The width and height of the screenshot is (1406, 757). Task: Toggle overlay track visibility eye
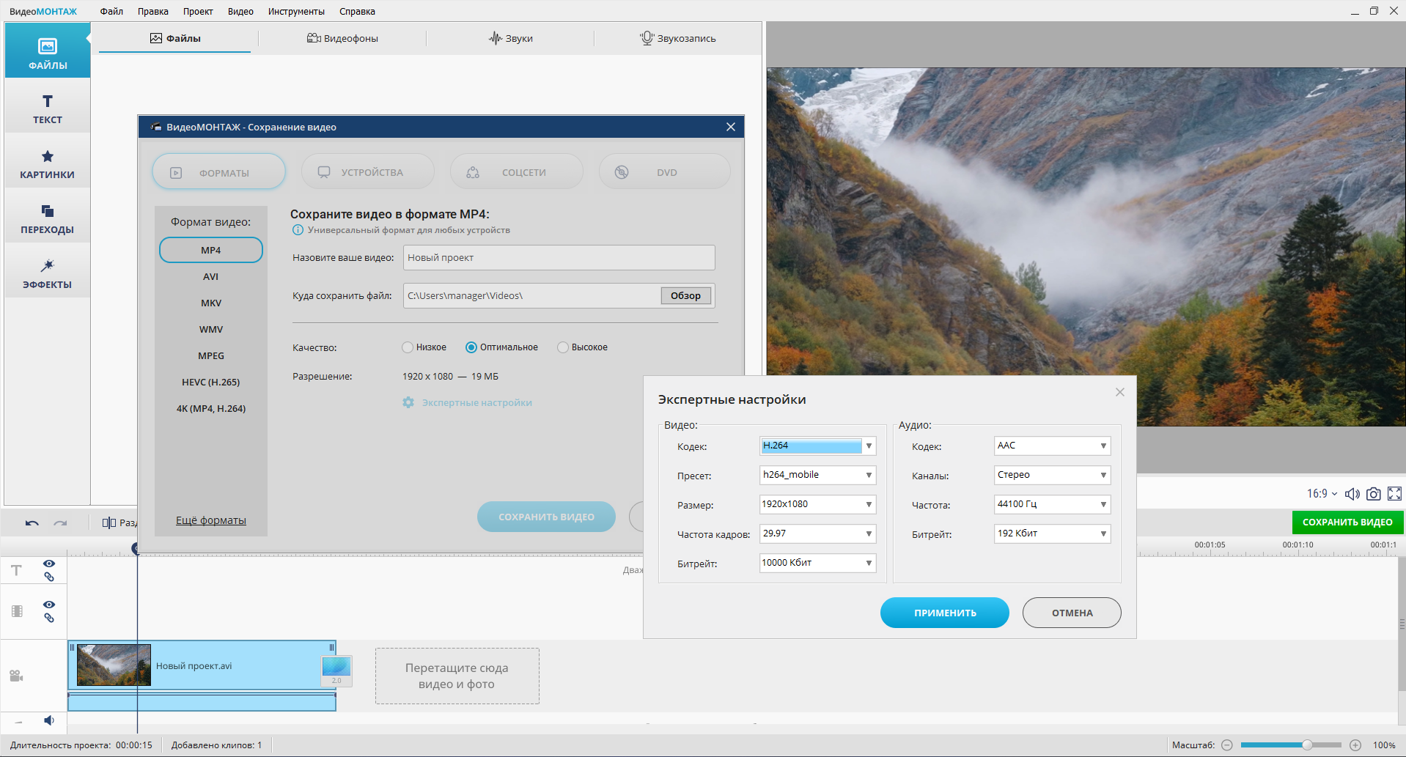[x=49, y=605]
